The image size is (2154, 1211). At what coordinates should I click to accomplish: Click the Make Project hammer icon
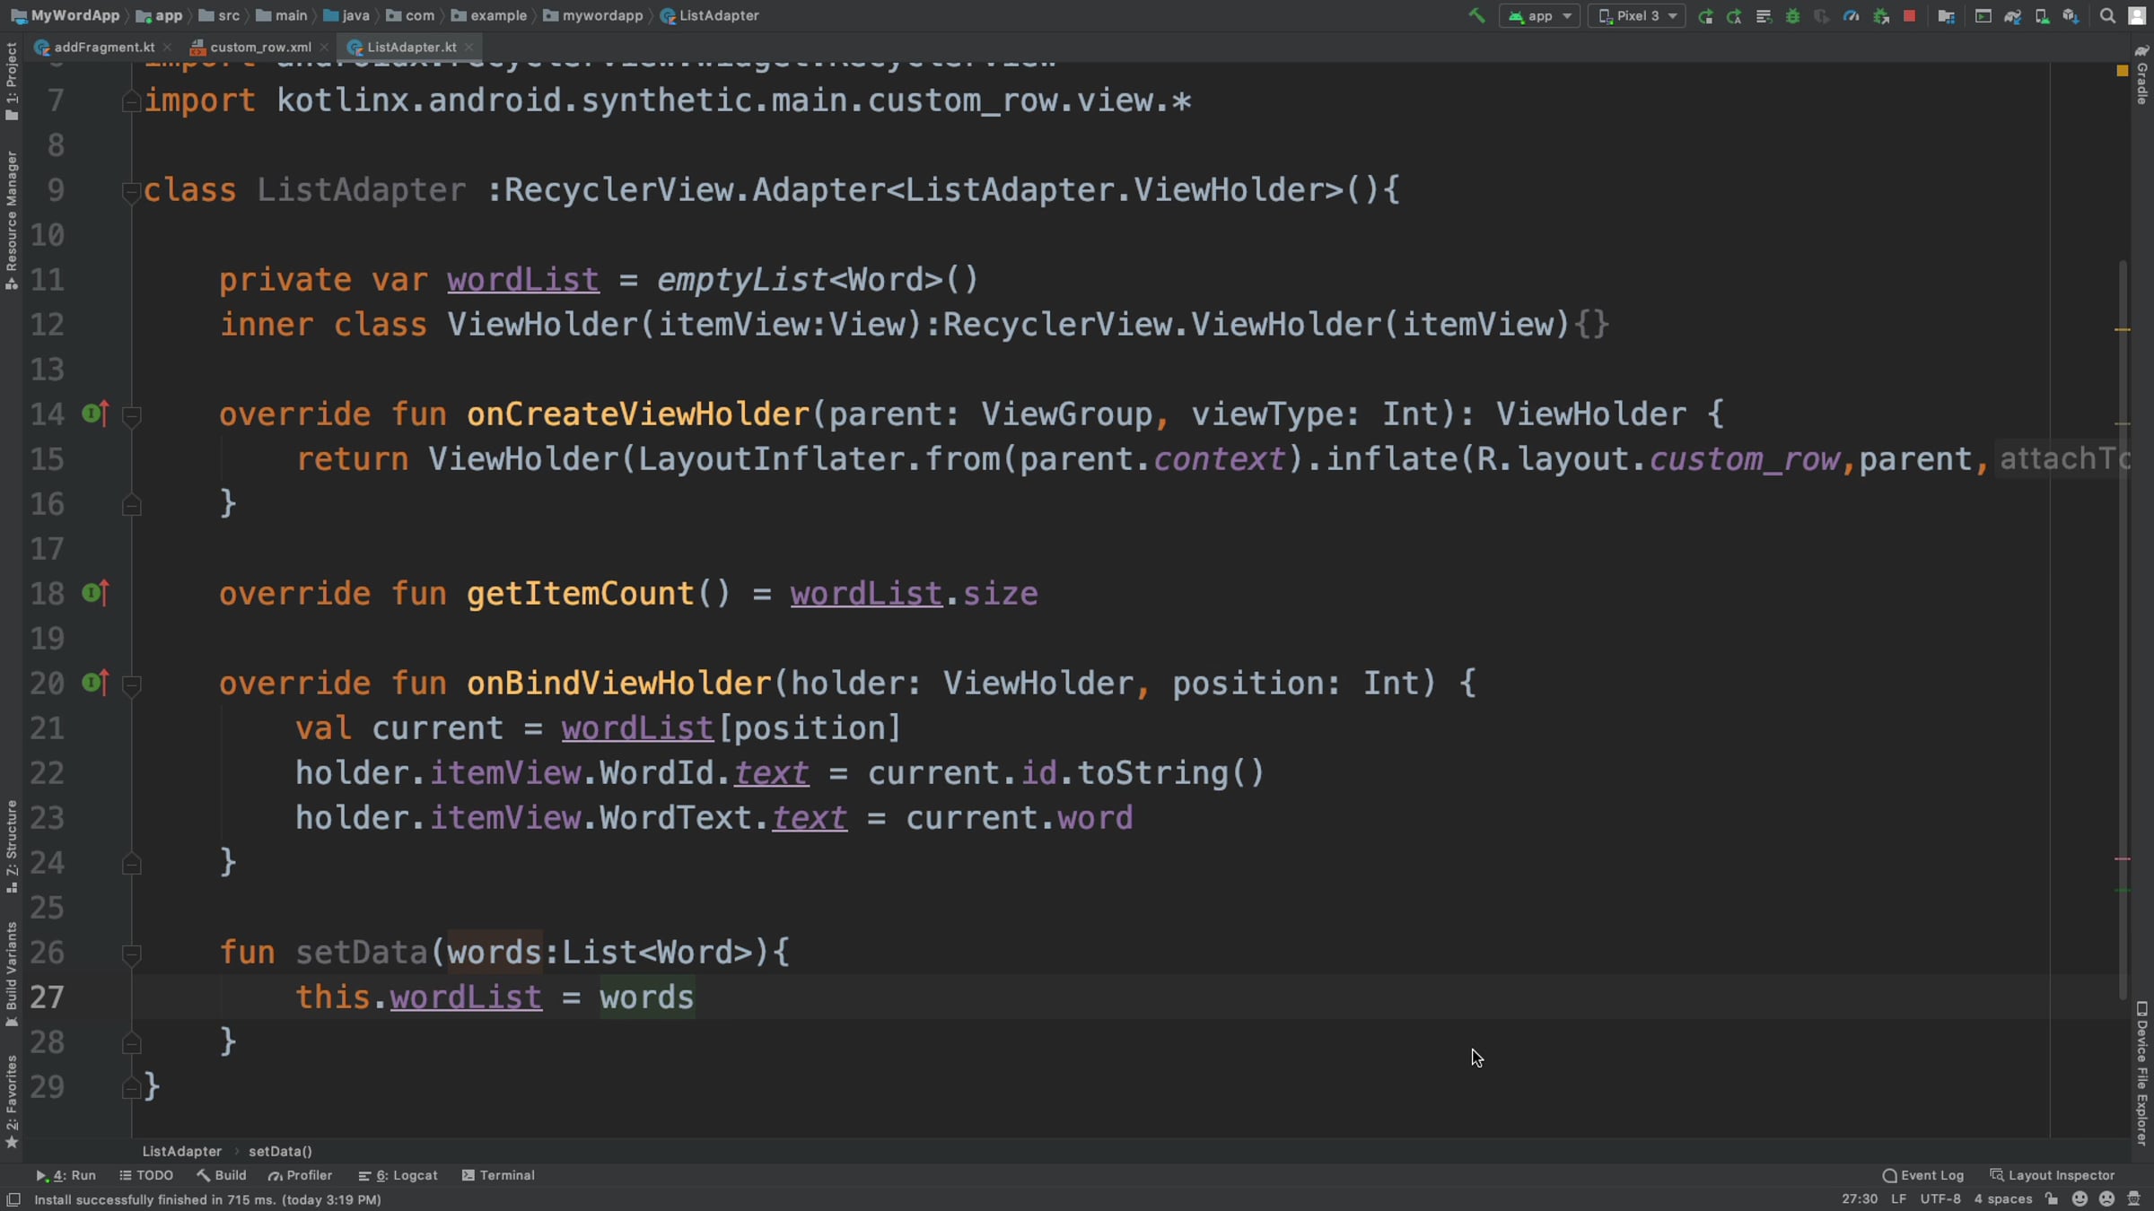pos(1476,15)
